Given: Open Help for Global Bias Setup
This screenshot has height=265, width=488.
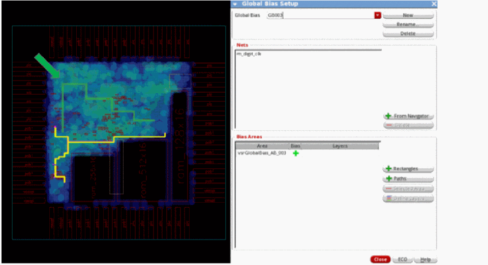Looking at the screenshot, I should (x=425, y=259).
